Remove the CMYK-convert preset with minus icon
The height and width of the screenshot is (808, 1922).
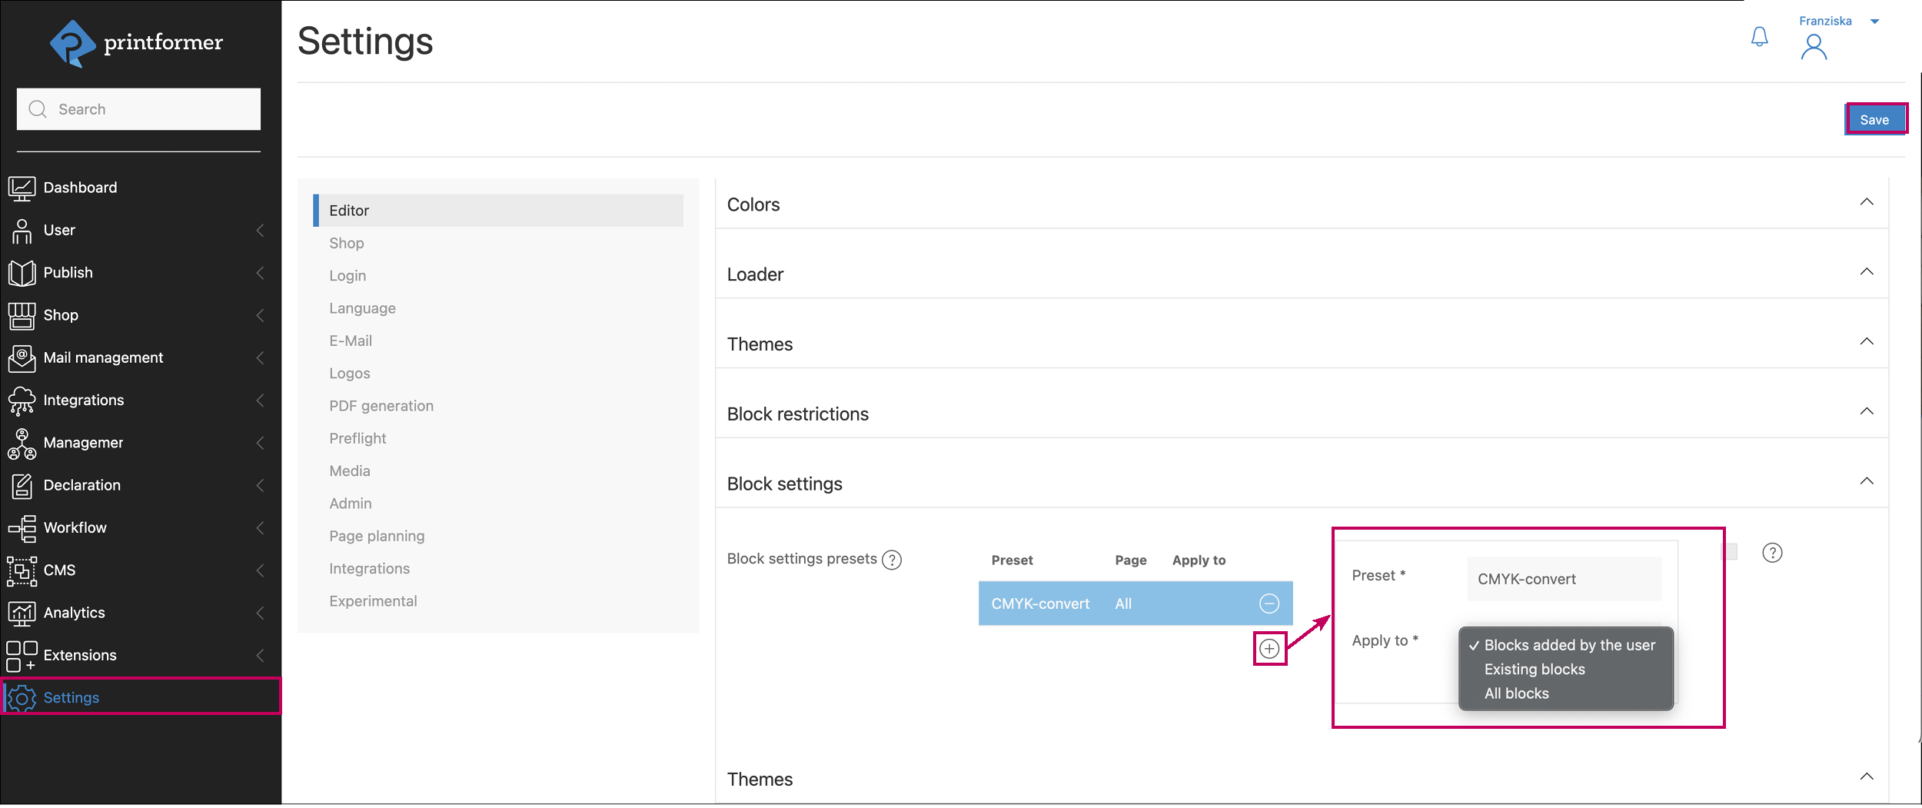pos(1269,604)
